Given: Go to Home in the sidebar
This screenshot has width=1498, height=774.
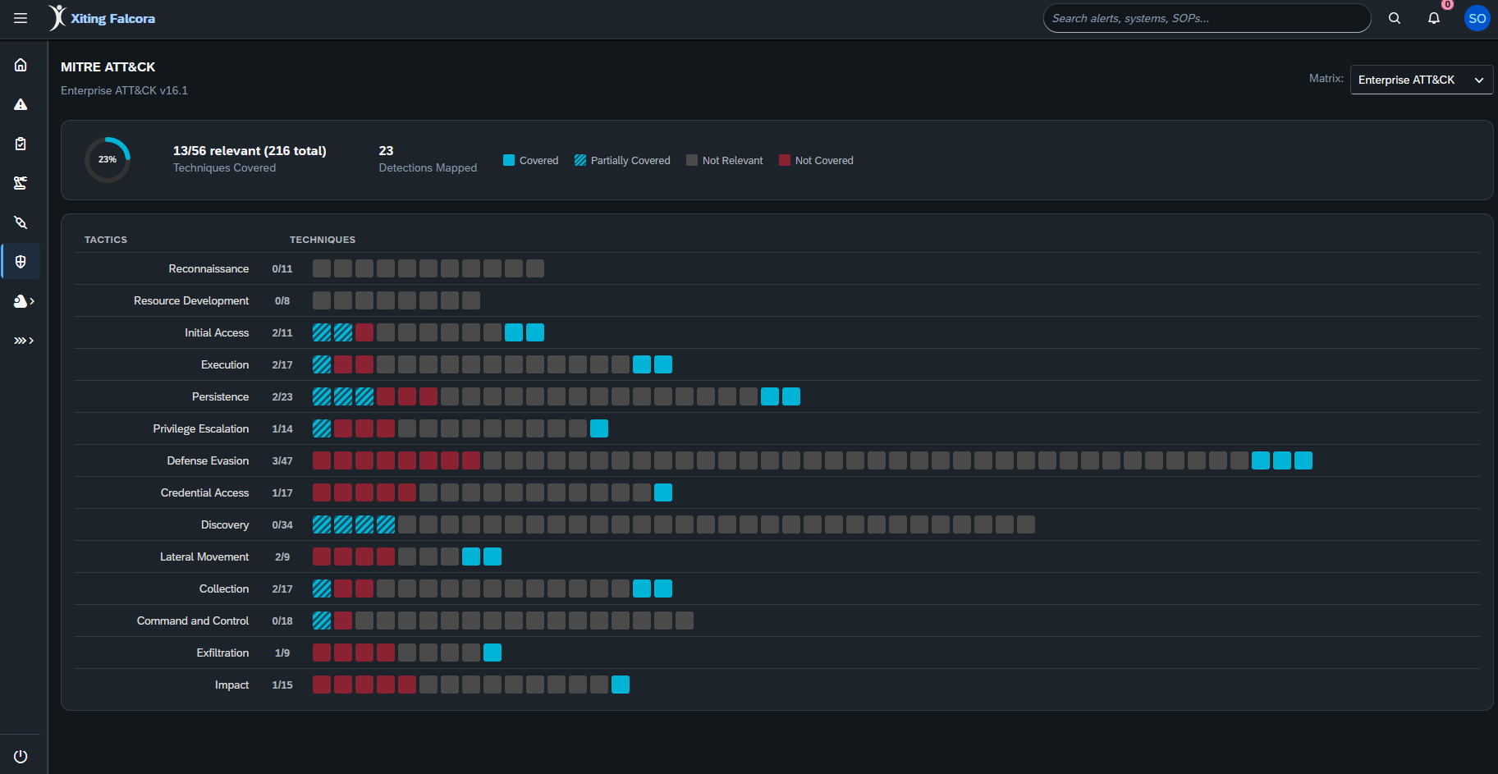Looking at the screenshot, I should [x=21, y=65].
